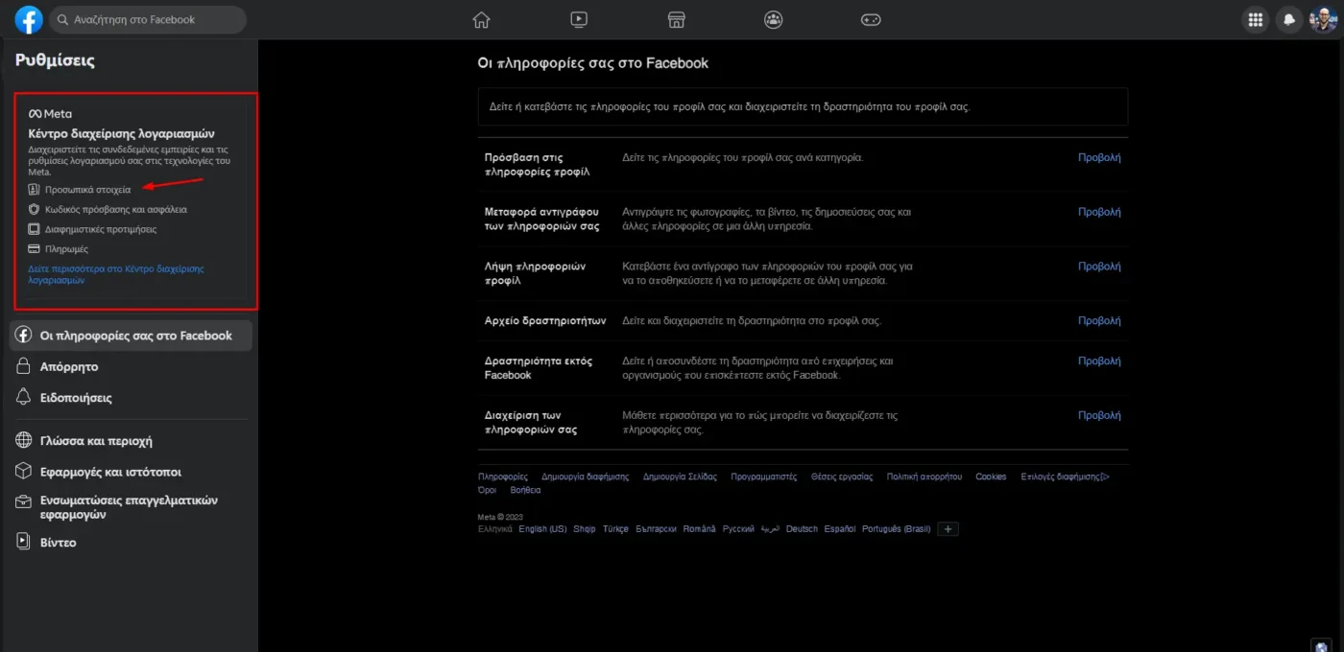1344x652 pixels.
Task: Open the profile avatar menu
Action: (1323, 19)
